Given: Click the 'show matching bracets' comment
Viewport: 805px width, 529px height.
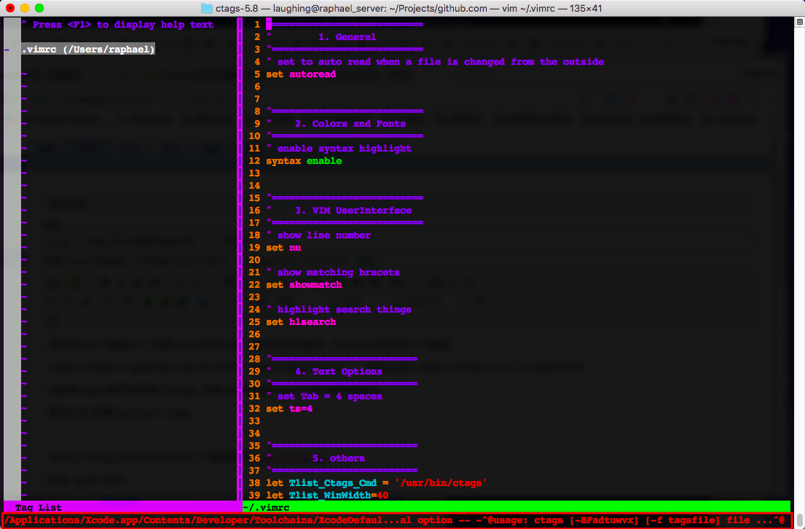Looking at the screenshot, I should [x=333, y=273].
